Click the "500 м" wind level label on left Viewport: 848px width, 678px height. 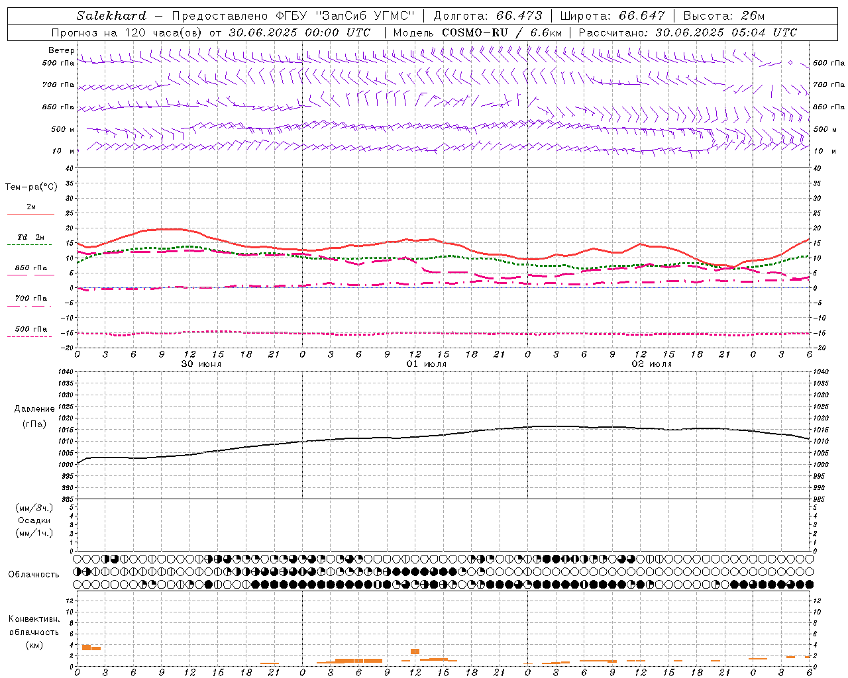63,129
